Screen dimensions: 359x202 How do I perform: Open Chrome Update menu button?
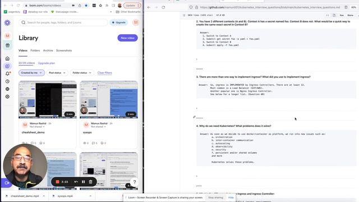tap(132, 5)
